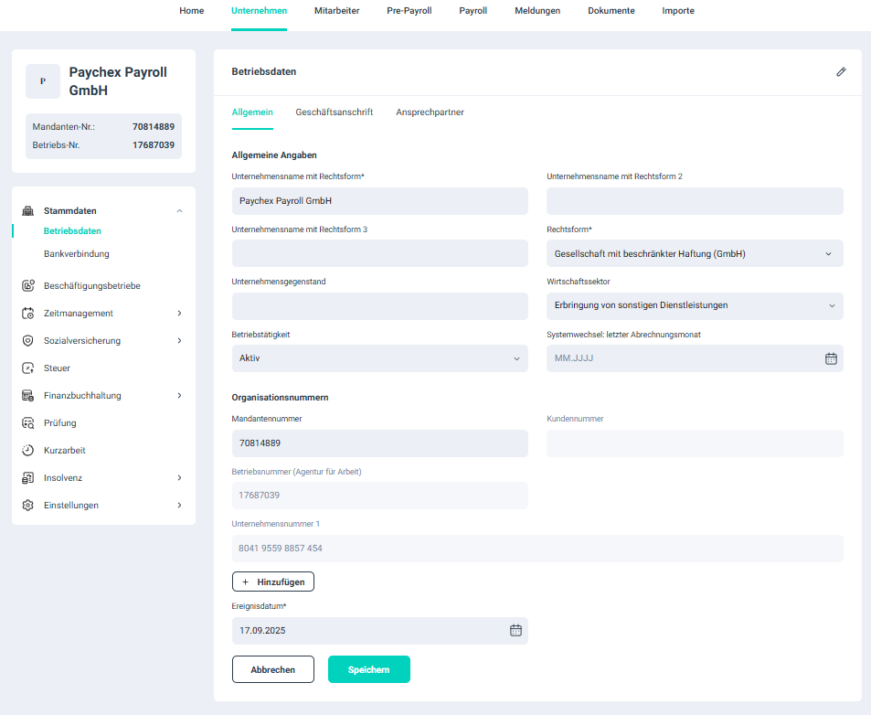Open the Mitarbeiter top menu
Screen dimensions: 871x715
336,11
